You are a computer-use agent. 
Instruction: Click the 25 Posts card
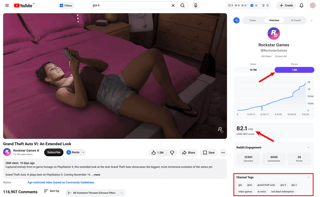click(299, 159)
